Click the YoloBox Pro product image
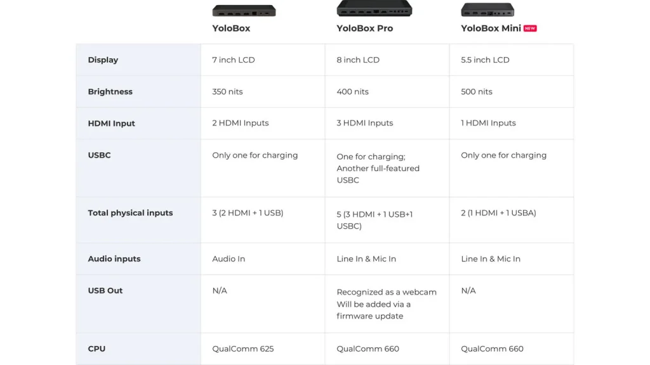Screen dimensions: 650x365 coord(375,8)
